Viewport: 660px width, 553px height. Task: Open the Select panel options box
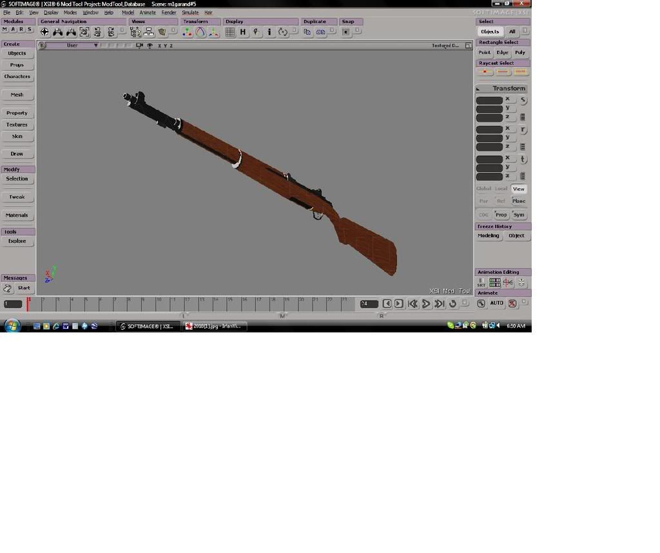(525, 31)
